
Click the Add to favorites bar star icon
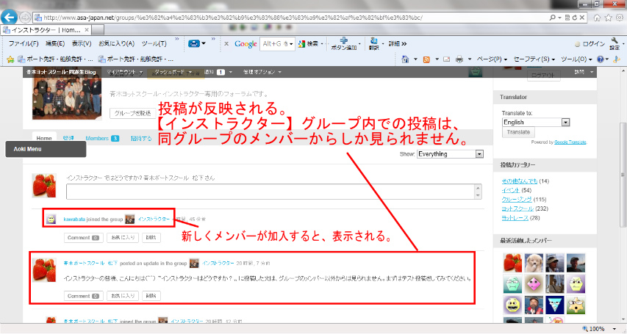click(10, 59)
